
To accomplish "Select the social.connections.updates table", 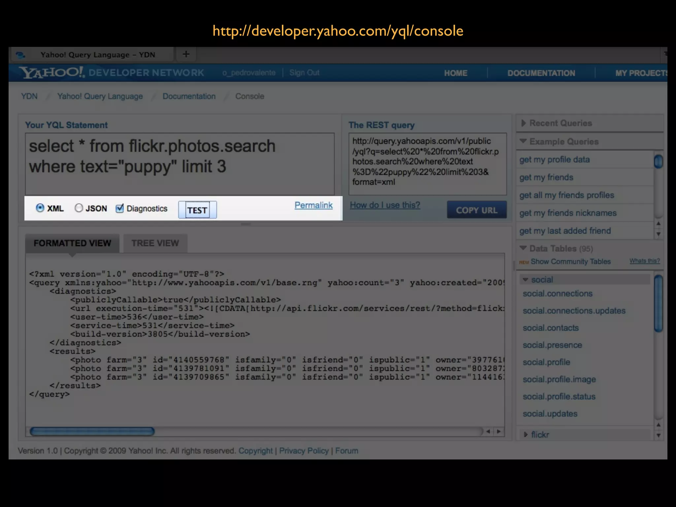I will pyautogui.click(x=574, y=311).
